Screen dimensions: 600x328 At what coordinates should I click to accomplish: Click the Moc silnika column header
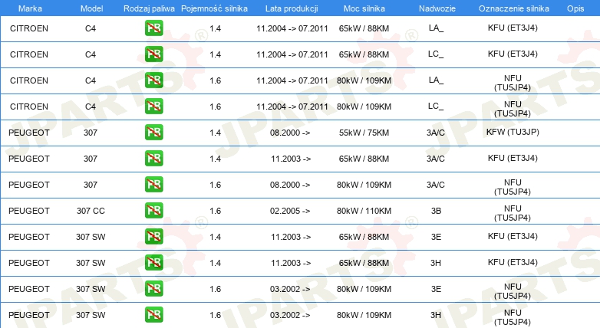(x=364, y=8)
